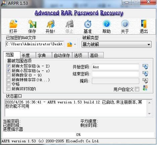
Task: Uncheck 所有大写字母 (A - Z)
Action: click(x=8, y=66)
